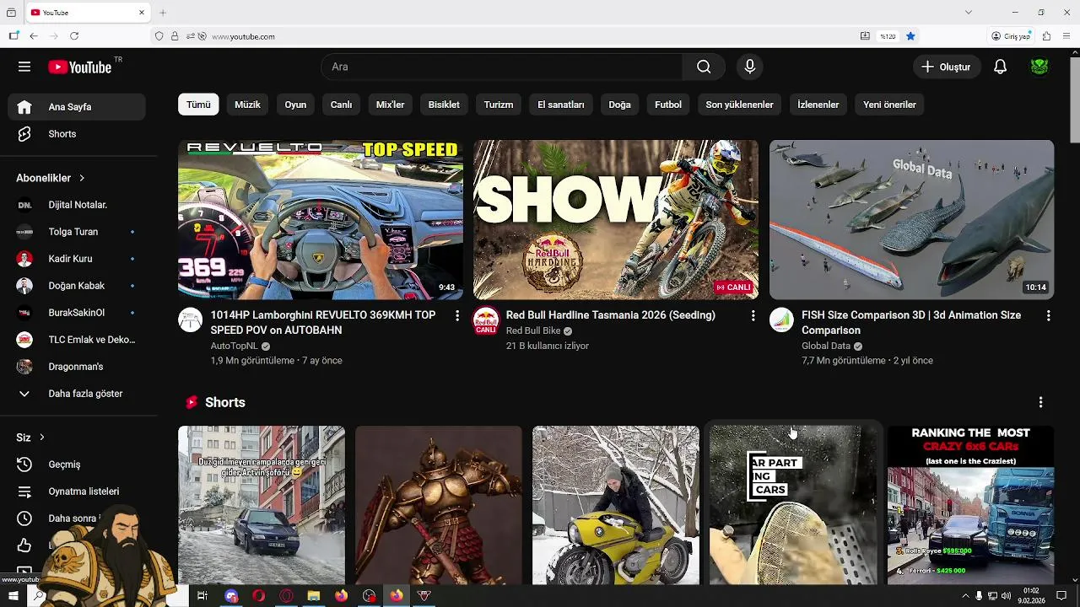Image resolution: width=1080 pixels, height=607 pixels.
Task: Select the Müzik filter chip
Action: click(247, 105)
